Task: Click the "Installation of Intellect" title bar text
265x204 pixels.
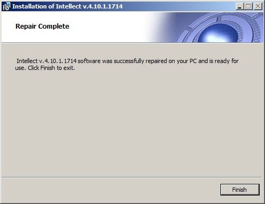Action: (x=47, y=6)
